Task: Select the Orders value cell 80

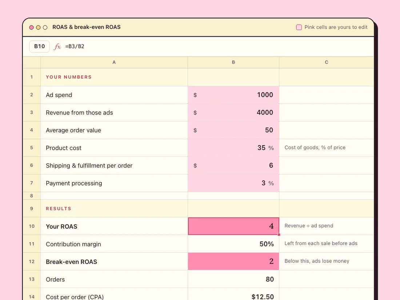Action: [x=233, y=279]
